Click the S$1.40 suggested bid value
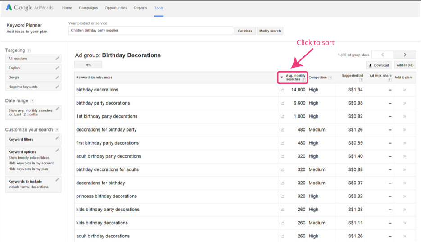The width and height of the screenshot is (421, 242). (355, 156)
